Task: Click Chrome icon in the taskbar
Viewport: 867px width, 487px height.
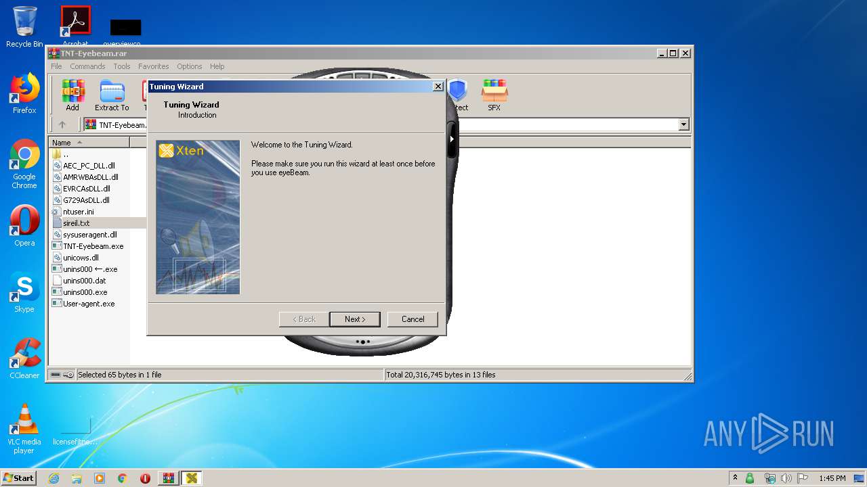Action: pyautogui.click(x=123, y=478)
